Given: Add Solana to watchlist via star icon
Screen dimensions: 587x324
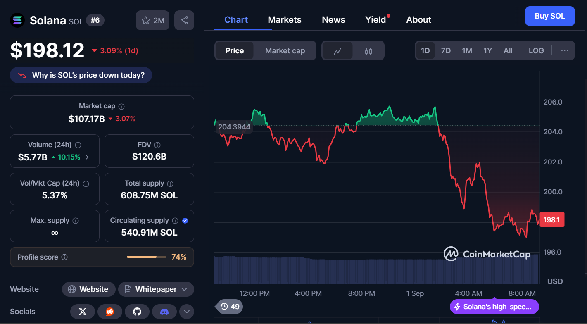Looking at the screenshot, I should point(152,20).
